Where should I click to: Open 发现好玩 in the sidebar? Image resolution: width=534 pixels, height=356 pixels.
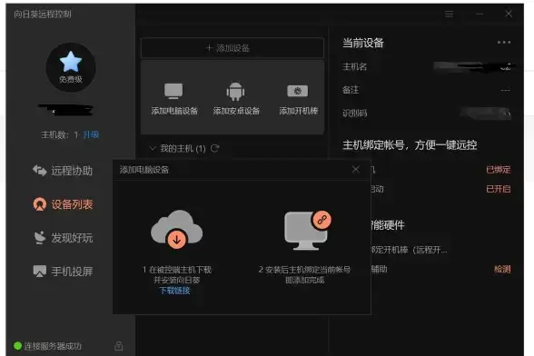(x=63, y=237)
